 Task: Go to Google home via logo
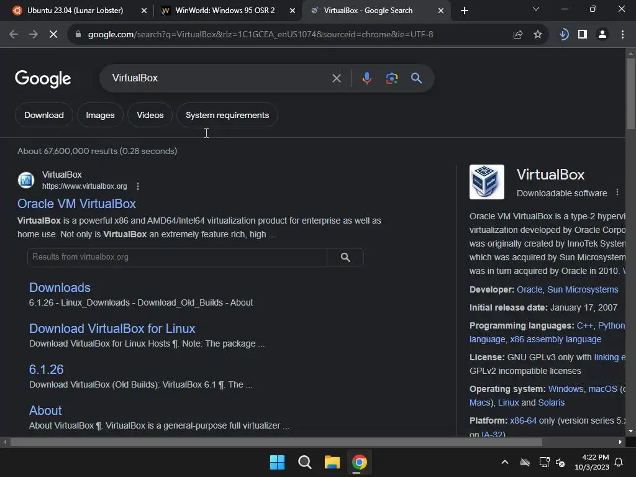(43, 79)
